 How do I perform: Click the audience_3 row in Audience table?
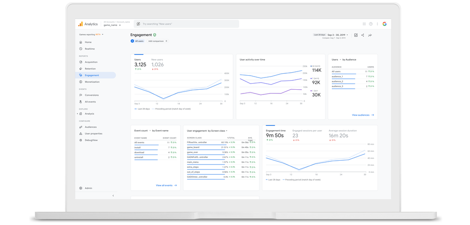pos(353,86)
